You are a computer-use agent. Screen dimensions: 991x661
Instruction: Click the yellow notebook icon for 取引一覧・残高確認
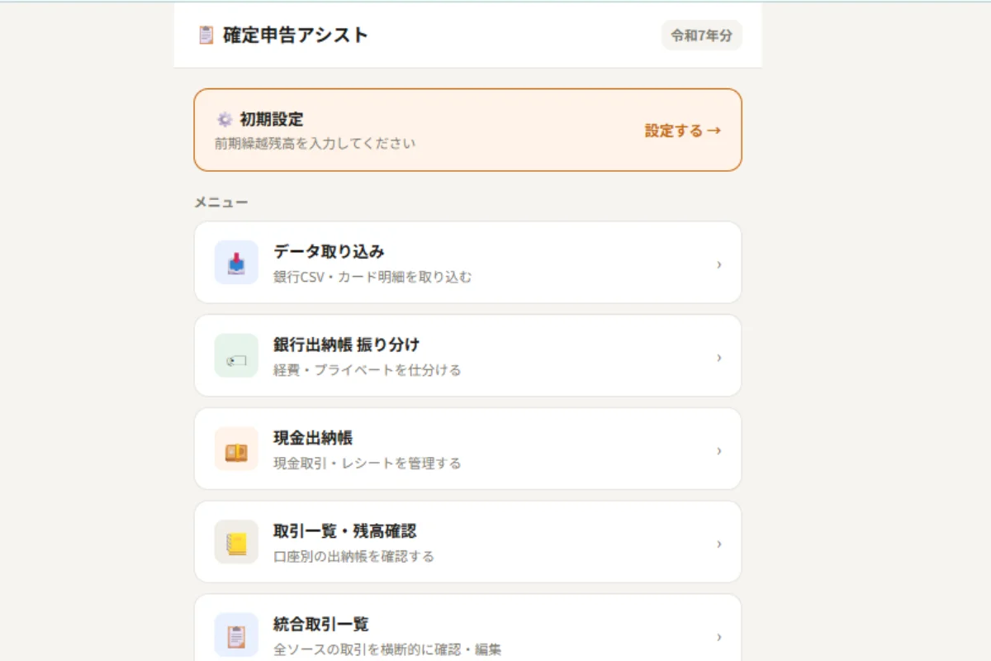click(236, 542)
